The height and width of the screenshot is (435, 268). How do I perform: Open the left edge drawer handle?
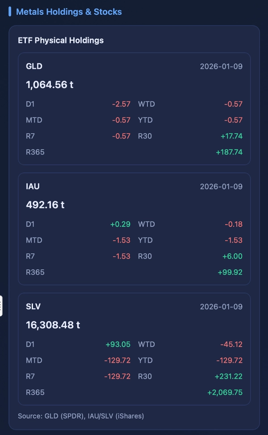pos(1,306)
